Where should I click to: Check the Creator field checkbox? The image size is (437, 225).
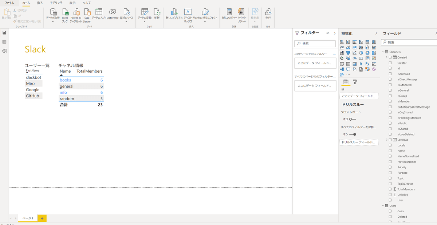[390, 63]
